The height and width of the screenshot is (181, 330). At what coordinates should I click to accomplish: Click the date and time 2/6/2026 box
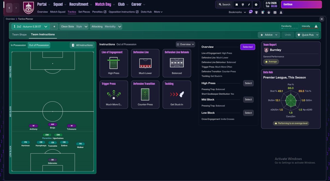[271, 4]
